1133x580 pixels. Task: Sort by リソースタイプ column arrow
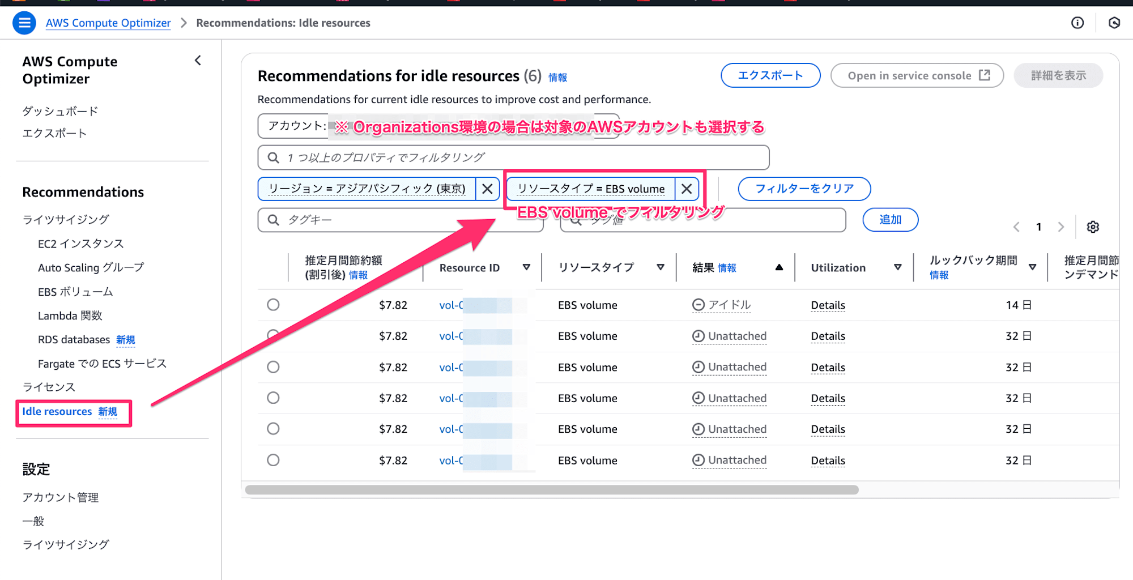[661, 267]
